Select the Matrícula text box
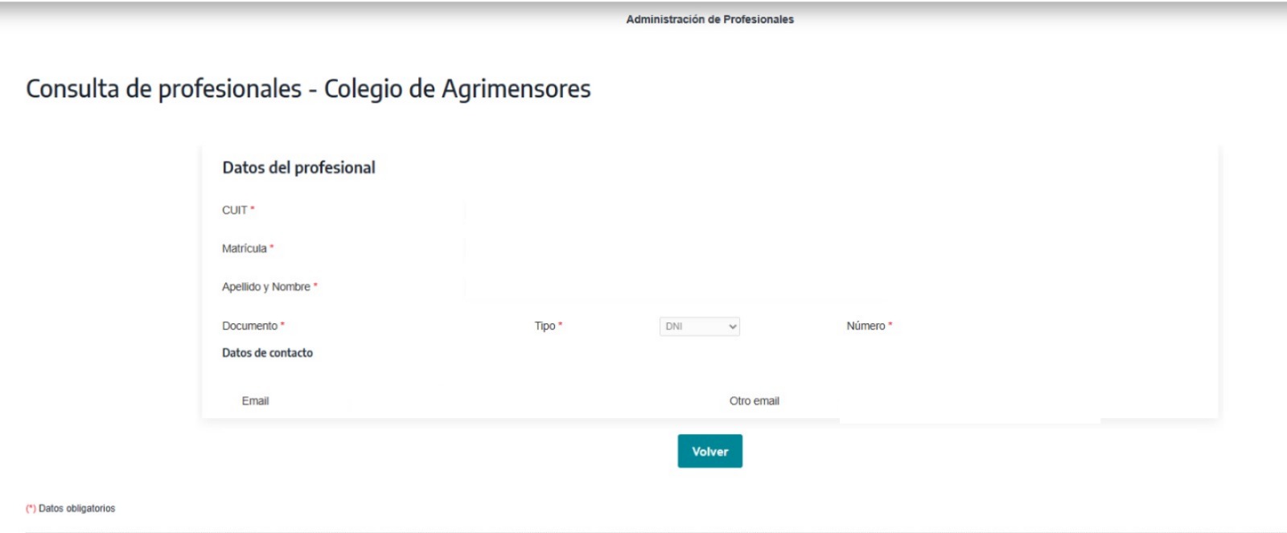Screen dimensions: 1287x533 point(676,249)
